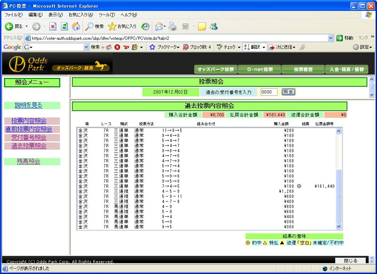377x274 pixels.
Task: Click the top frame scrollbar down arrow
Action: 372,95
